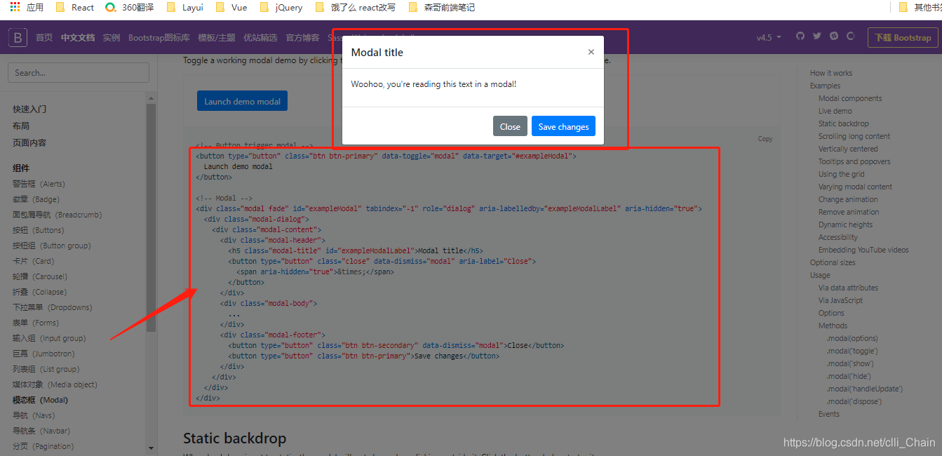The image size is (942, 456).
Task: Close the modal with the × icon
Action: [591, 52]
